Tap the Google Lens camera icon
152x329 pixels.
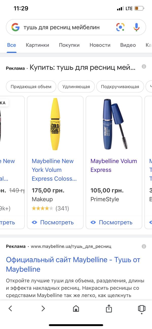(x=120, y=27)
